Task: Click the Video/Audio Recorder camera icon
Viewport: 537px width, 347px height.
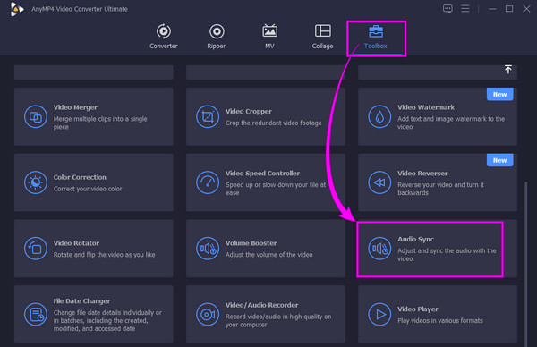Action: click(208, 314)
